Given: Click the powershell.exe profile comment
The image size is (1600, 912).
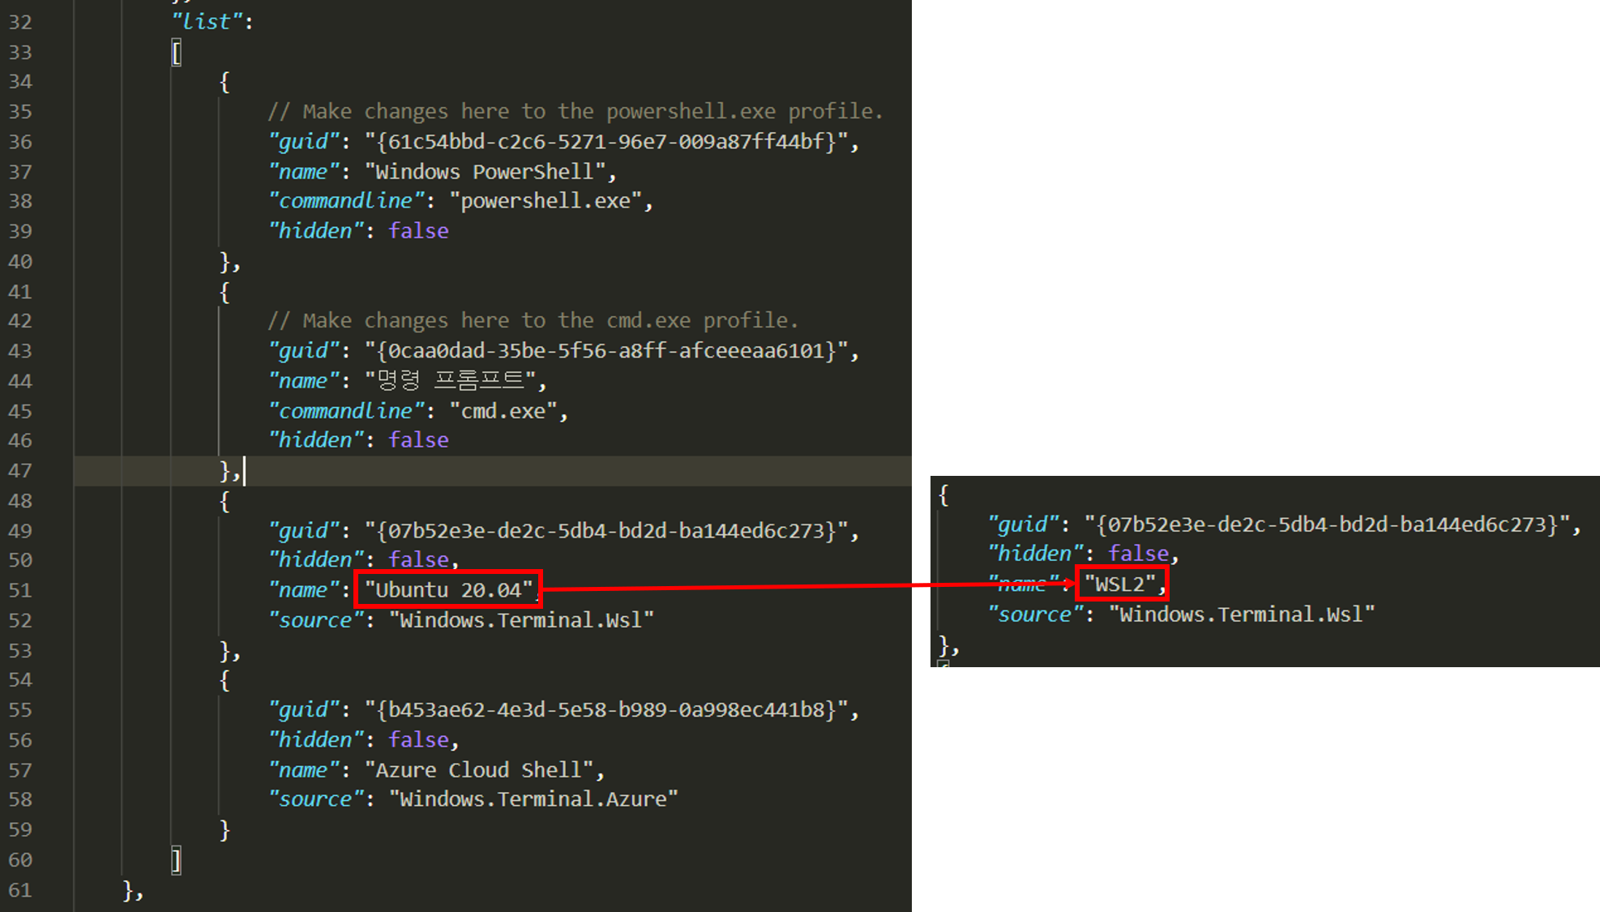Looking at the screenshot, I should [x=575, y=112].
